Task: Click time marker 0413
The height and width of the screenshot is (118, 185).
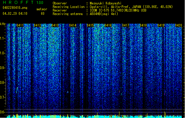Action: pos(55,25)
